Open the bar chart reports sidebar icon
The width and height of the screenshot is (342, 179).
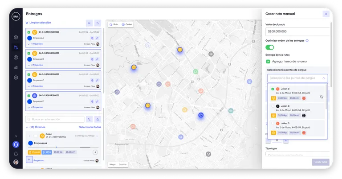point(16,67)
